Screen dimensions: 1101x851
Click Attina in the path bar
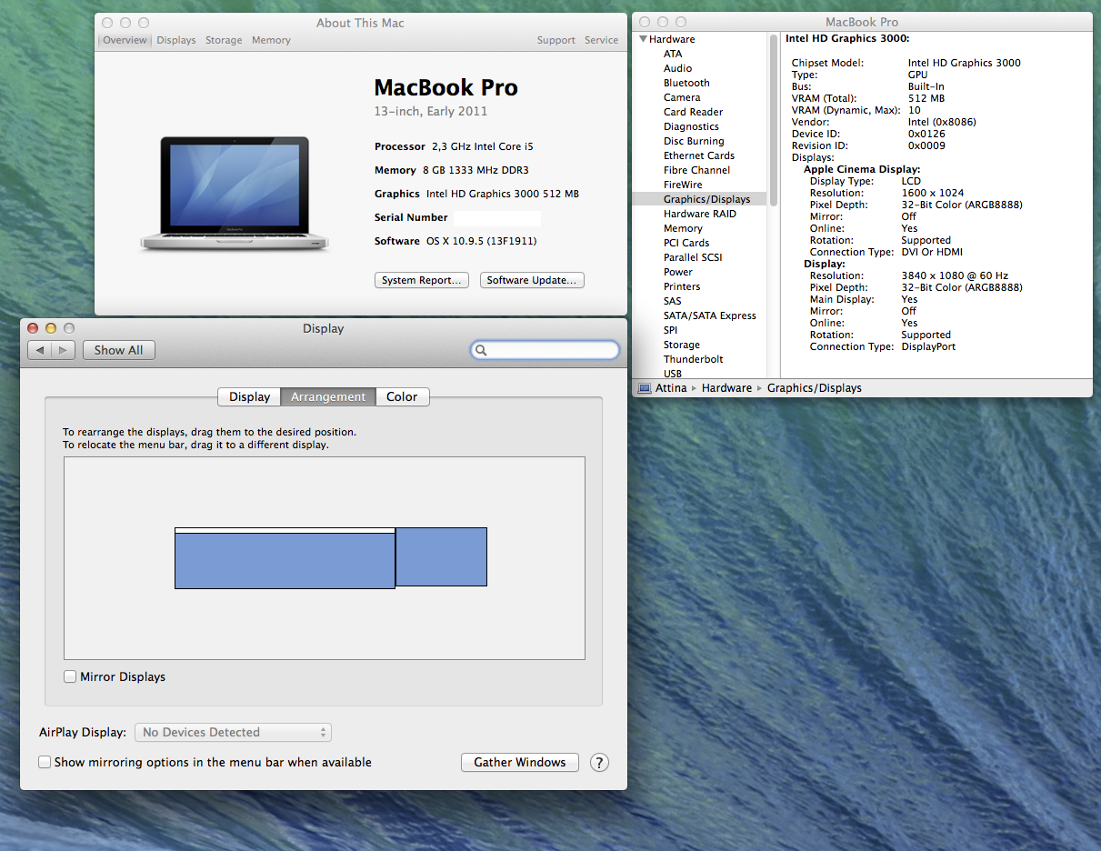671,388
